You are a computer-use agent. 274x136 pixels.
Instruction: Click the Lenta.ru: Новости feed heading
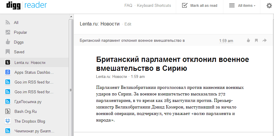100,24
